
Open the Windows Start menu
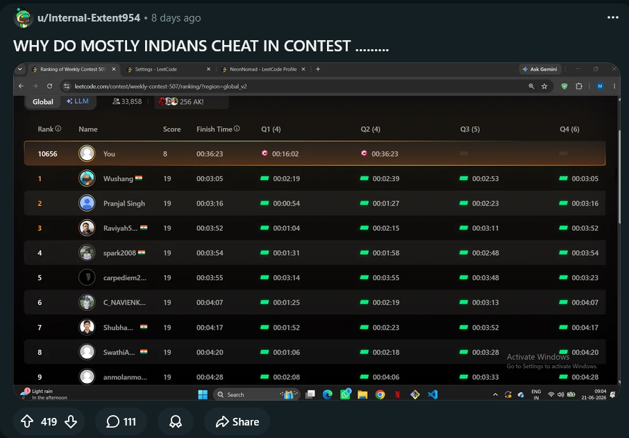[203, 394]
